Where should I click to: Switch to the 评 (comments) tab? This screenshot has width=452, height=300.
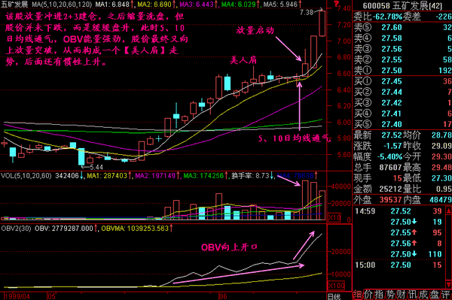click(446, 295)
